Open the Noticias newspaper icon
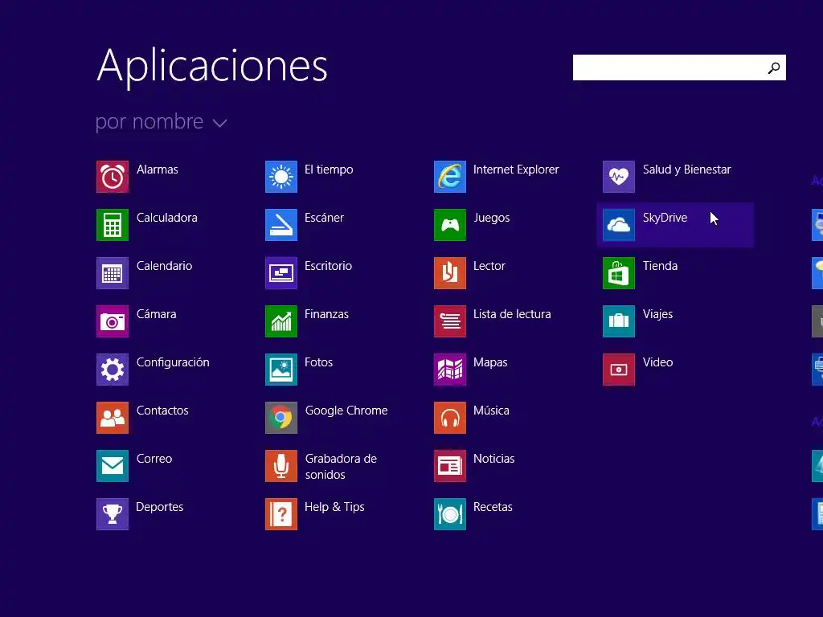The width and height of the screenshot is (823, 617). (450, 466)
